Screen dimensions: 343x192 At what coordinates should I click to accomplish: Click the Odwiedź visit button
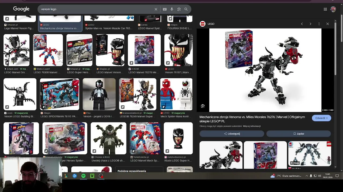pos(321,118)
